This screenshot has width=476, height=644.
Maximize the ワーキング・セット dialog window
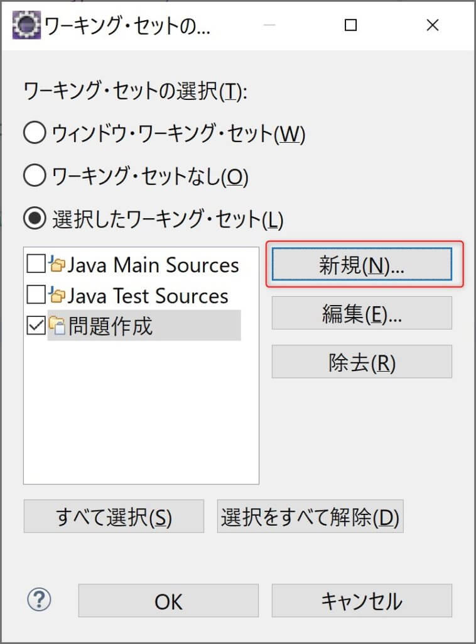pyautogui.click(x=350, y=25)
